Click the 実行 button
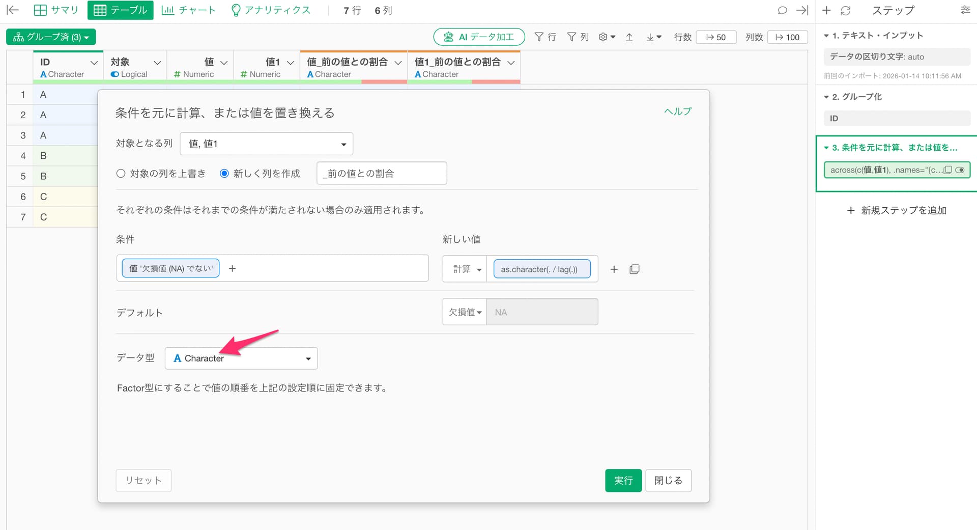 (623, 481)
